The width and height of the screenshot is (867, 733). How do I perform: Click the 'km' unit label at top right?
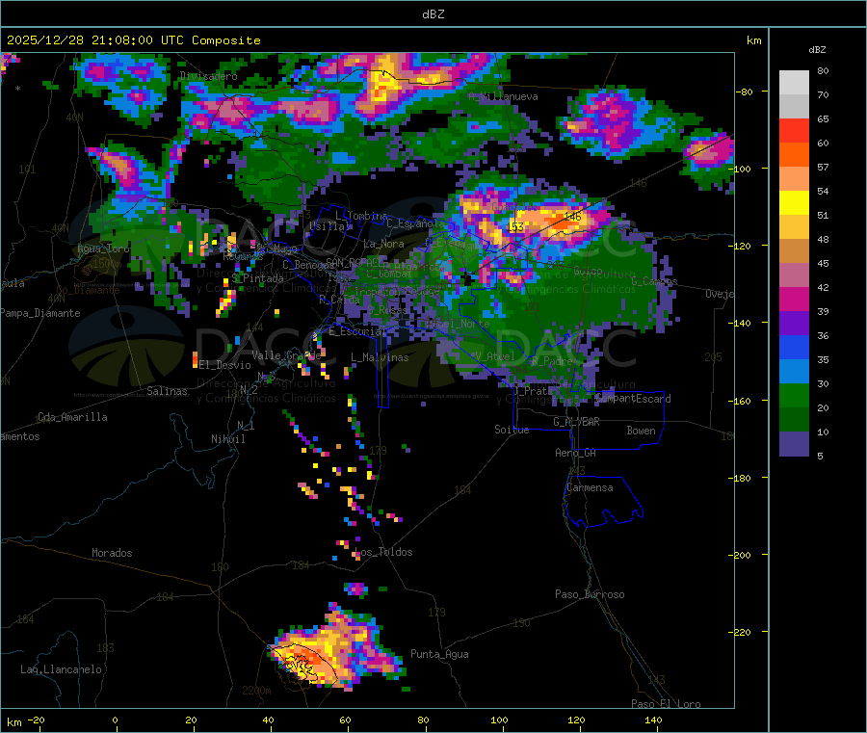coord(753,40)
